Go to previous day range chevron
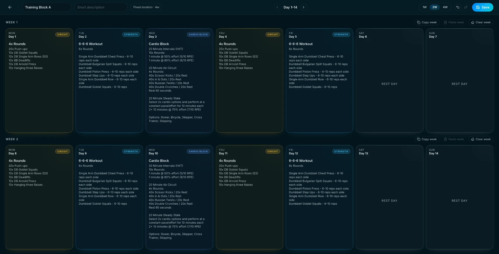The width and height of the screenshot is (499, 254). [277, 7]
